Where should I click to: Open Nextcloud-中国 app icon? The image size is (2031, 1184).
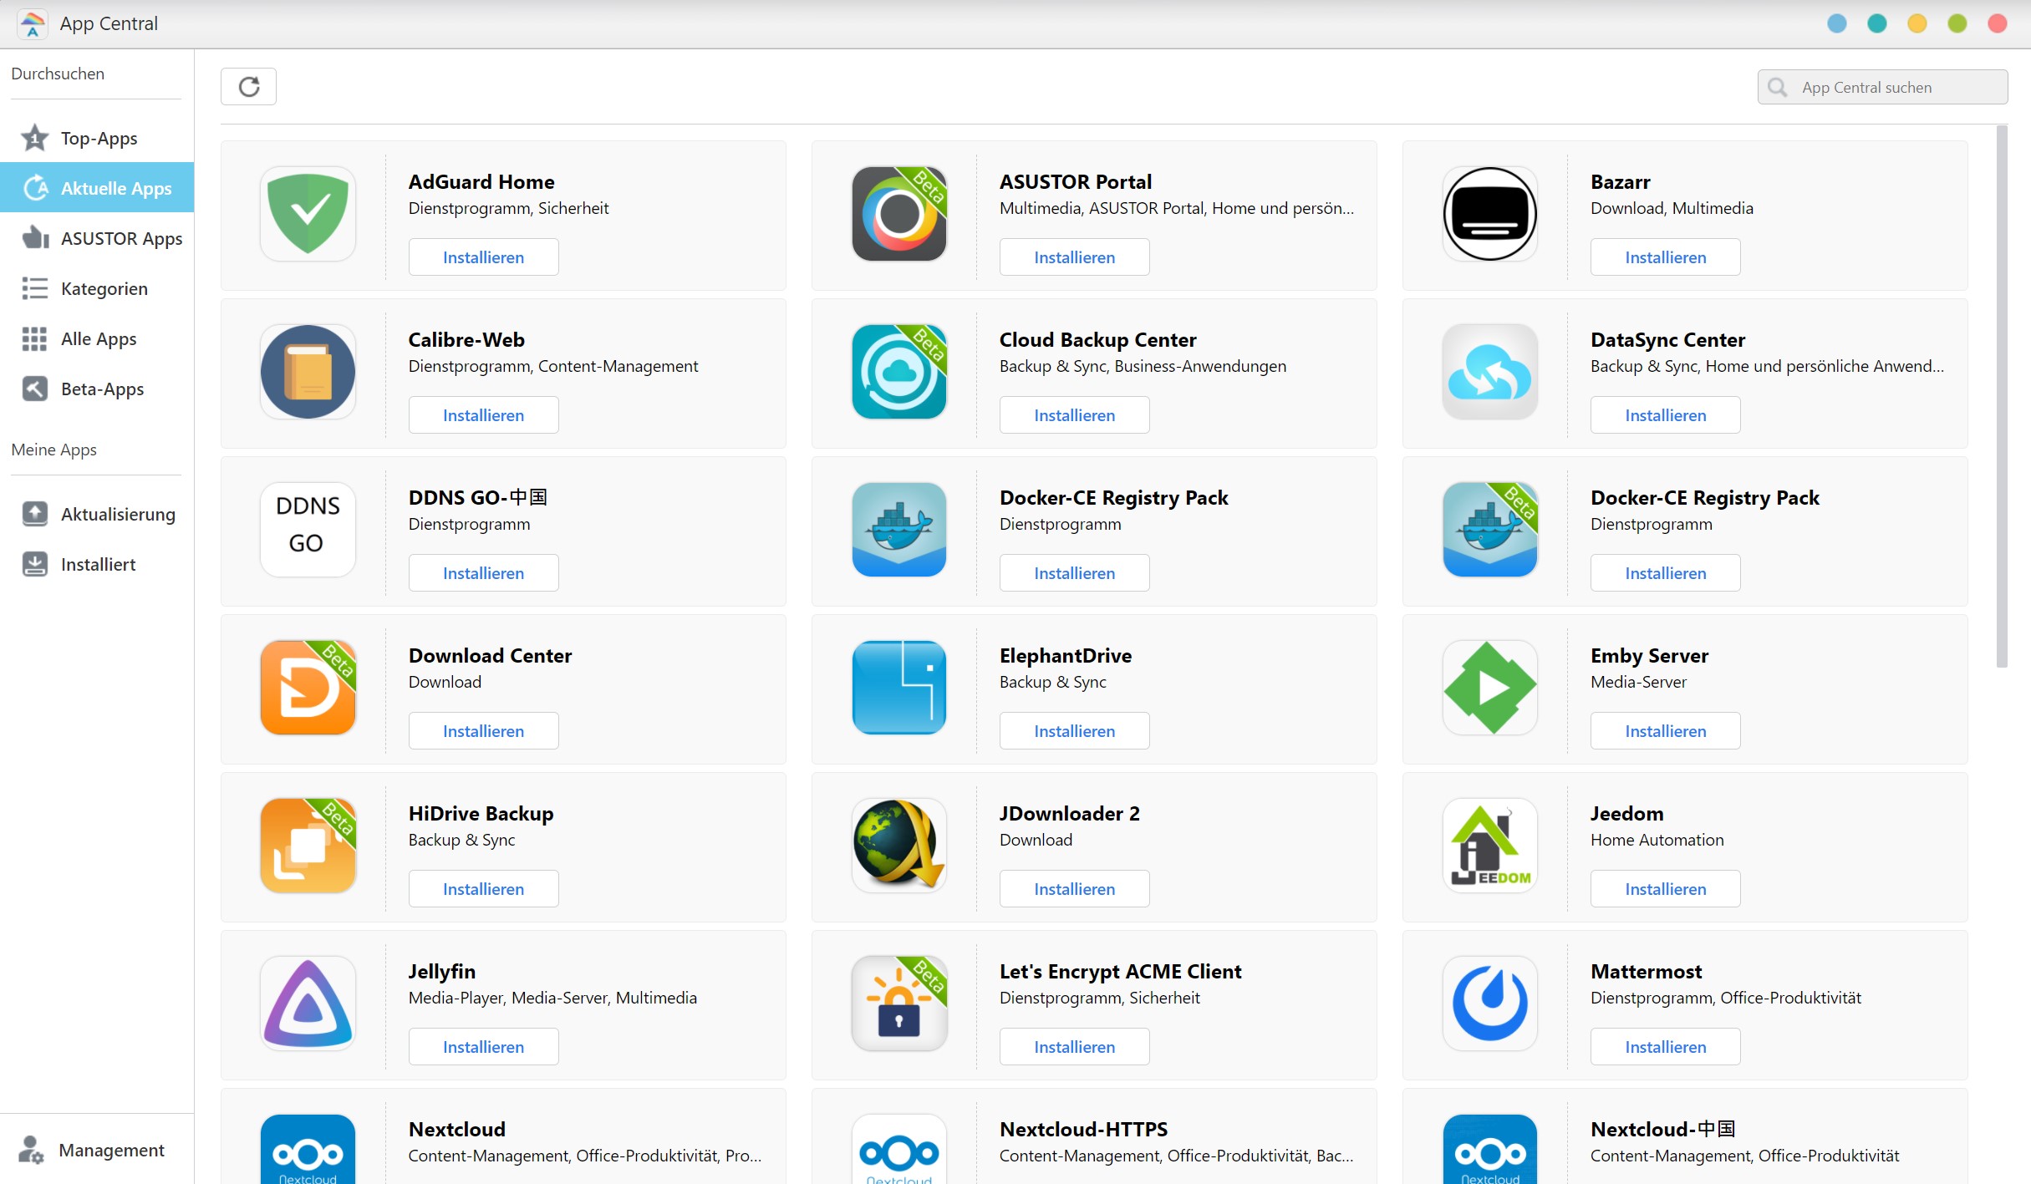point(1489,1149)
